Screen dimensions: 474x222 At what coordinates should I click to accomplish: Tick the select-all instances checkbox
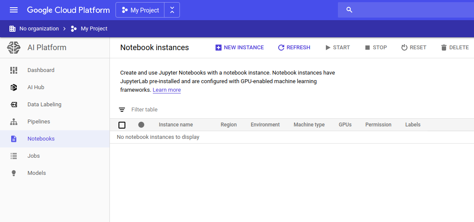pos(122,125)
